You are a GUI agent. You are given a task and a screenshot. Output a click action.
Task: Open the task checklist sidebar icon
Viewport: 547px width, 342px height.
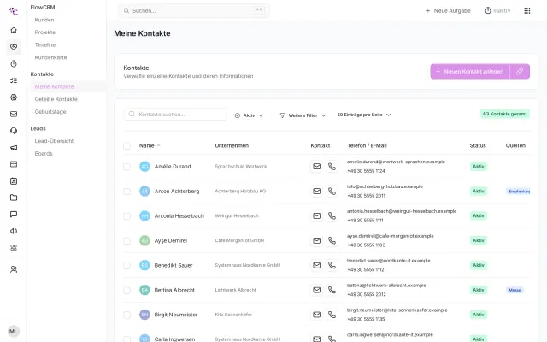14,80
